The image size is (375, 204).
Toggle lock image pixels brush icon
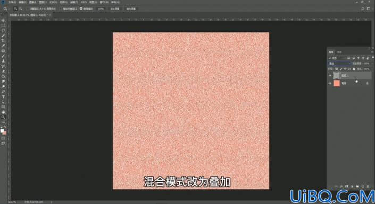[x=341, y=69]
